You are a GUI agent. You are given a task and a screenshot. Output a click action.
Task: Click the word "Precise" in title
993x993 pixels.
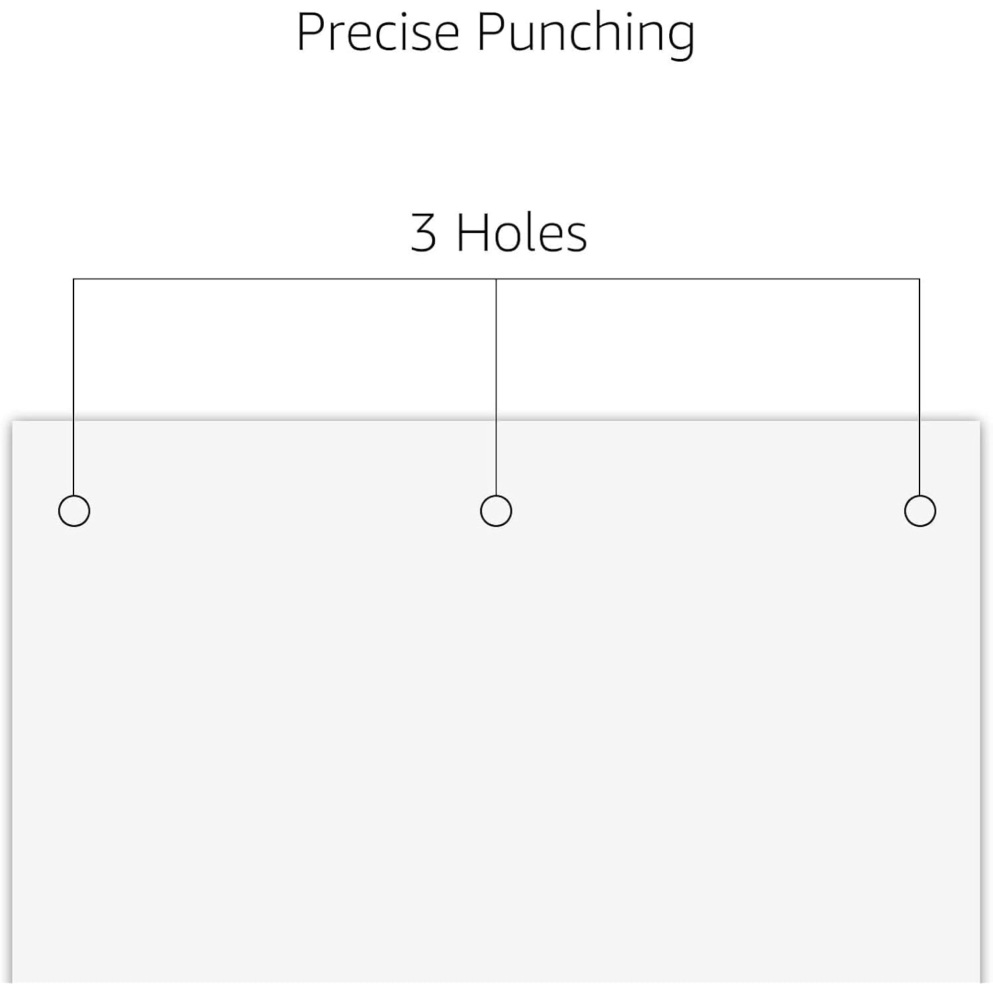pyautogui.click(x=378, y=31)
